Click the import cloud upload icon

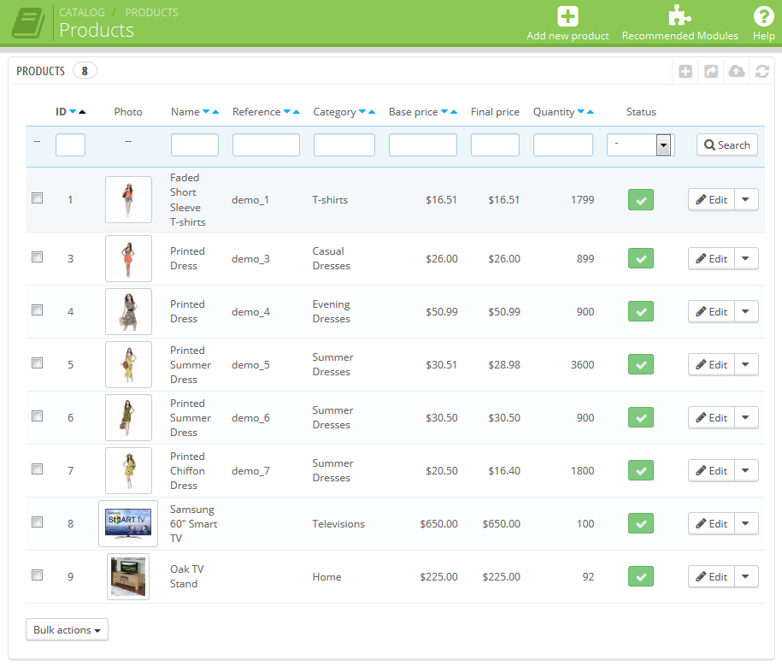[737, 72]
